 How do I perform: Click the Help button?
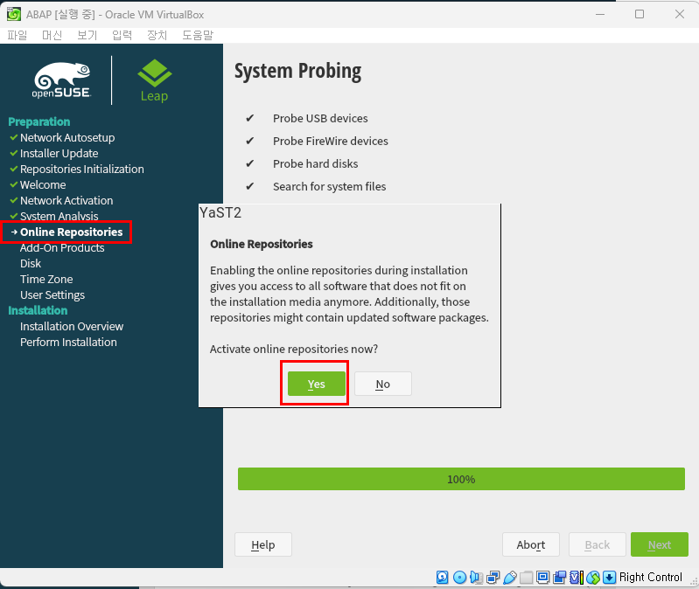click(x=263, y=544)
